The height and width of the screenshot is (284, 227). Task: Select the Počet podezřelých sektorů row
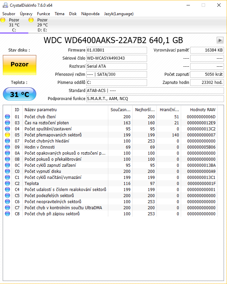110,196
